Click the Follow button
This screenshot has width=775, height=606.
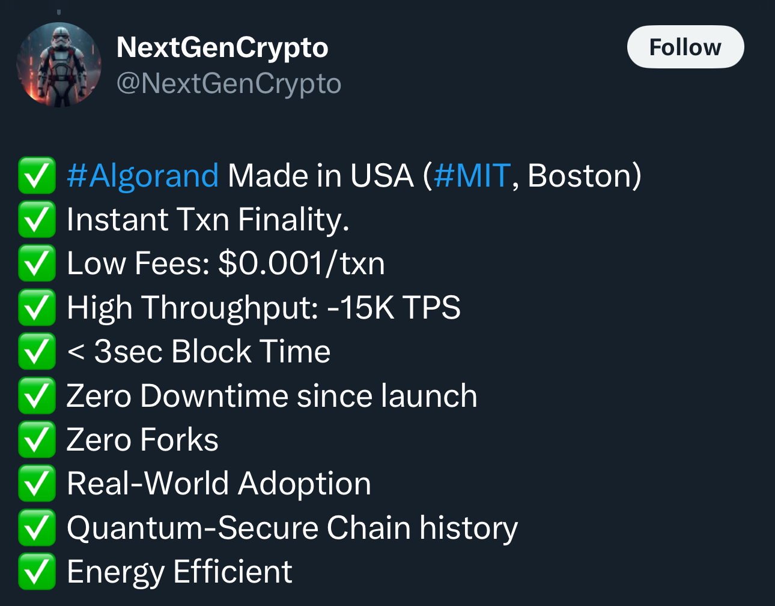685,47
